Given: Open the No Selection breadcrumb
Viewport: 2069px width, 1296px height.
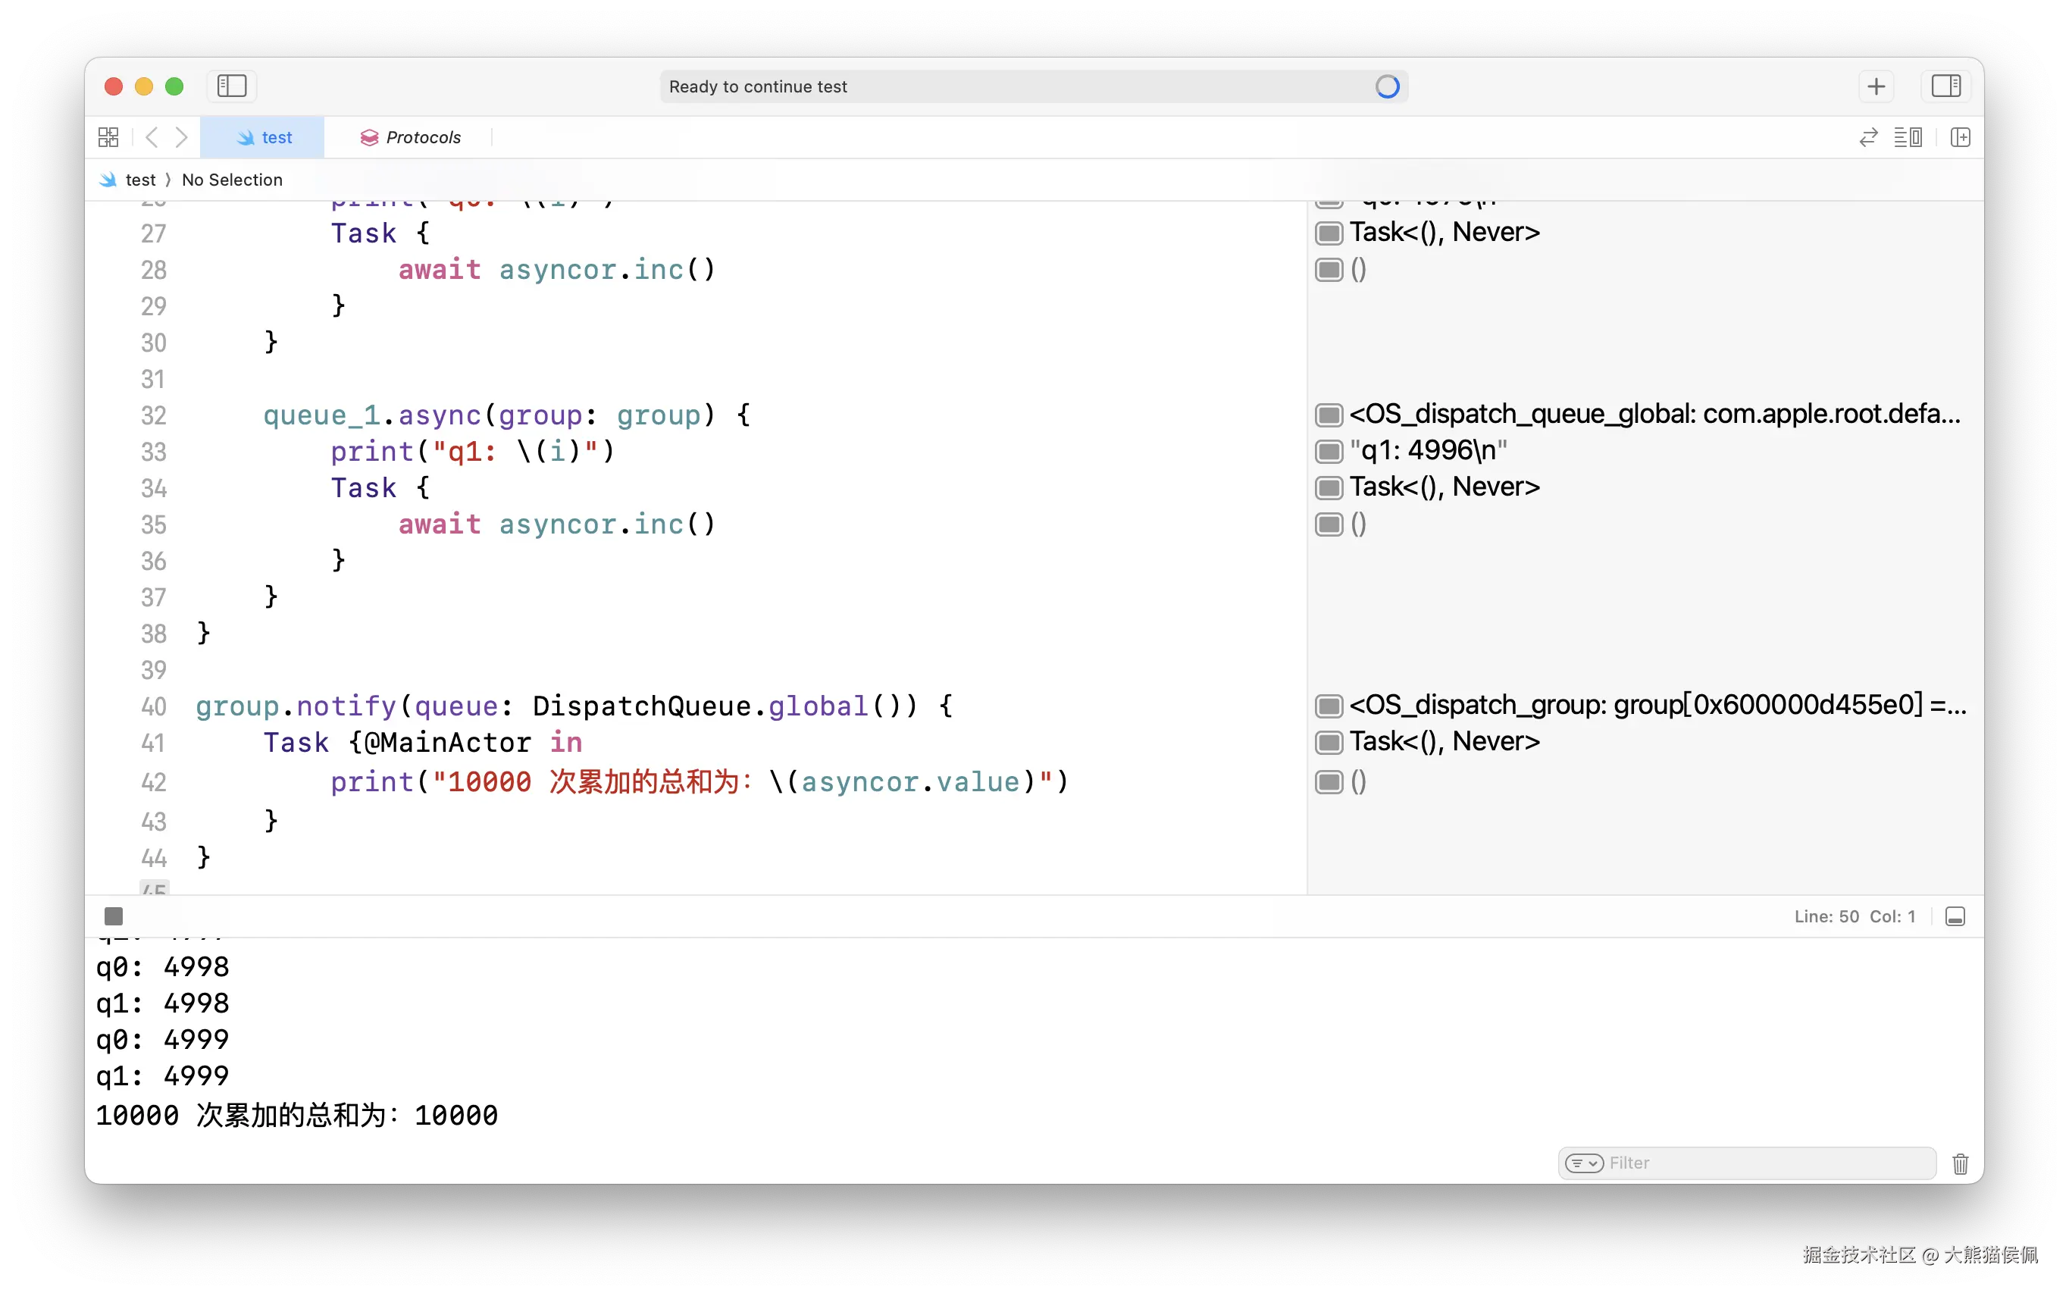Looking at the screenshot, I should [231, 180].
